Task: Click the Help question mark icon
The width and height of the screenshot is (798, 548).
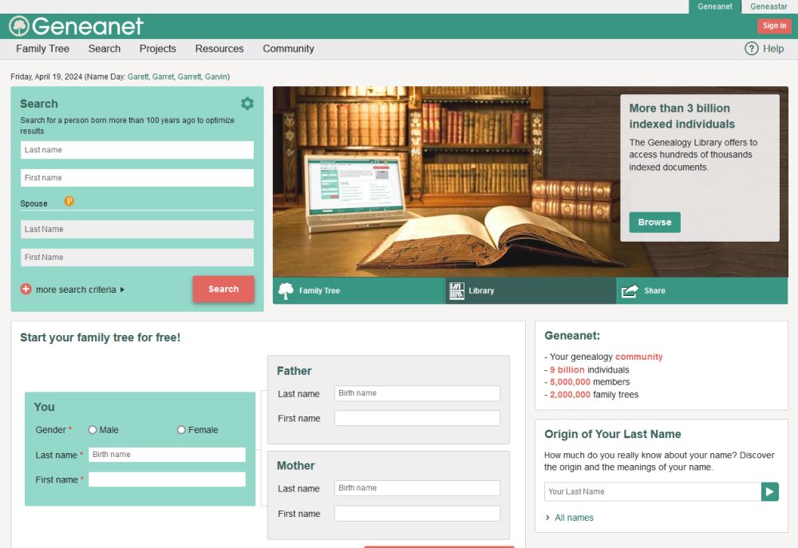Action: coord(751,49)
